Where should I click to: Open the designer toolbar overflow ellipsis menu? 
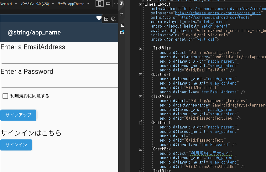116,3
